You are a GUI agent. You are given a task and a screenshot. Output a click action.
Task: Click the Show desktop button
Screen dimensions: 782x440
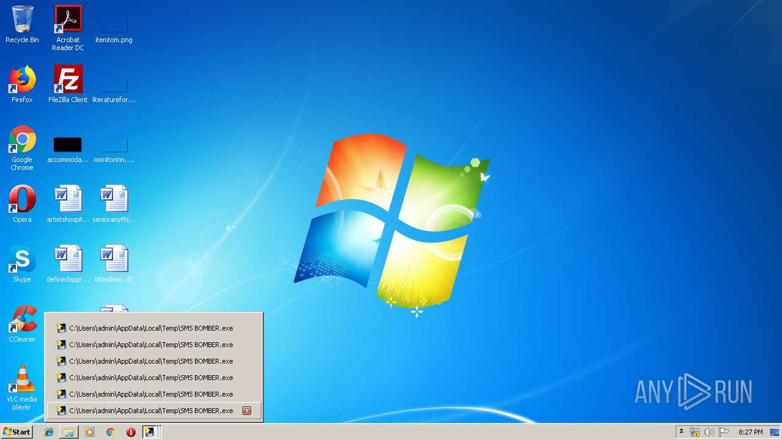(775, 432)
